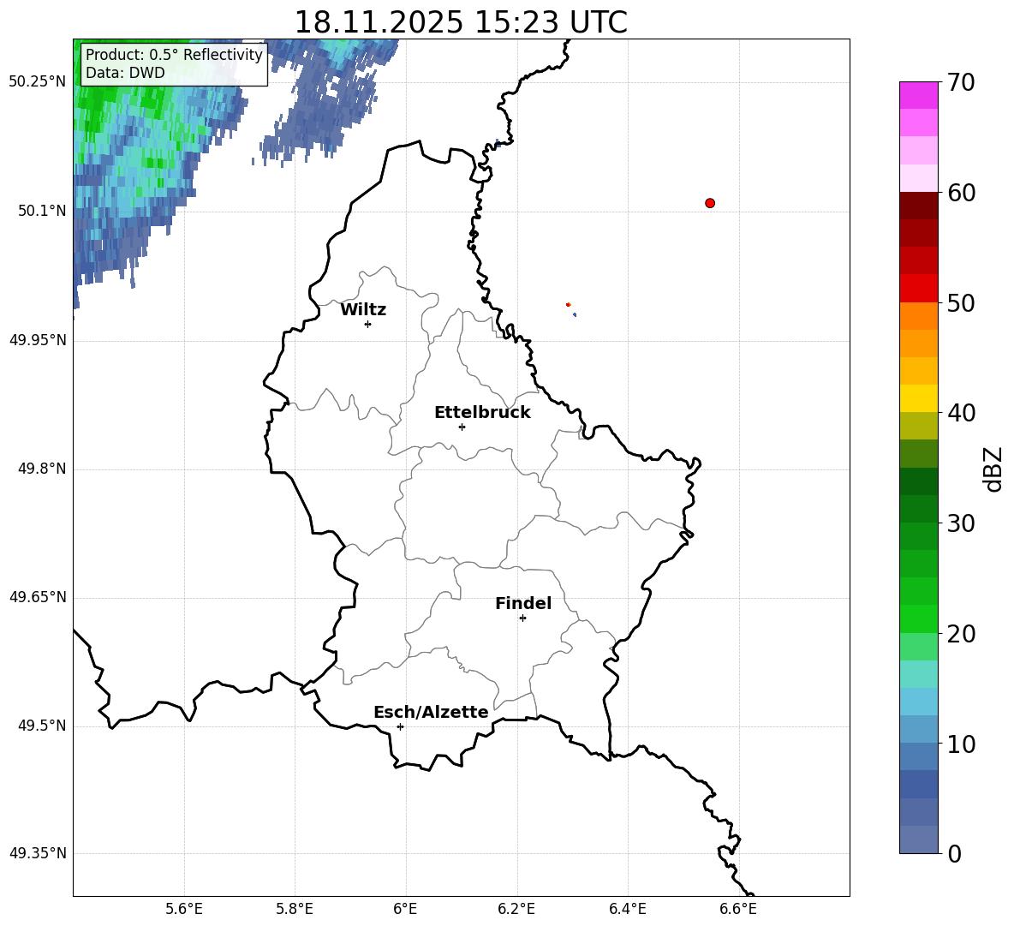
Task: Click the 5.8°E longitude label
Action: pos(295,909)
